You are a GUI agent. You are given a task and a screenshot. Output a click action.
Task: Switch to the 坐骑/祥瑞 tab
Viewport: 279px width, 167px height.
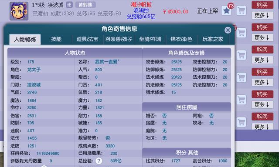point(150,39)
